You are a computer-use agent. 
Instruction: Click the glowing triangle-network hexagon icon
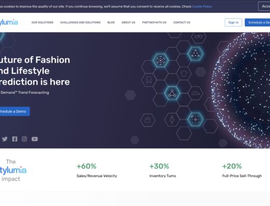click(x=172, y=93)
